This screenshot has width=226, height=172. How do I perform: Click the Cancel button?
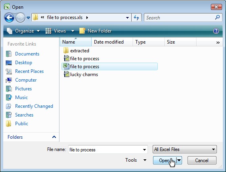click(202, 161)
